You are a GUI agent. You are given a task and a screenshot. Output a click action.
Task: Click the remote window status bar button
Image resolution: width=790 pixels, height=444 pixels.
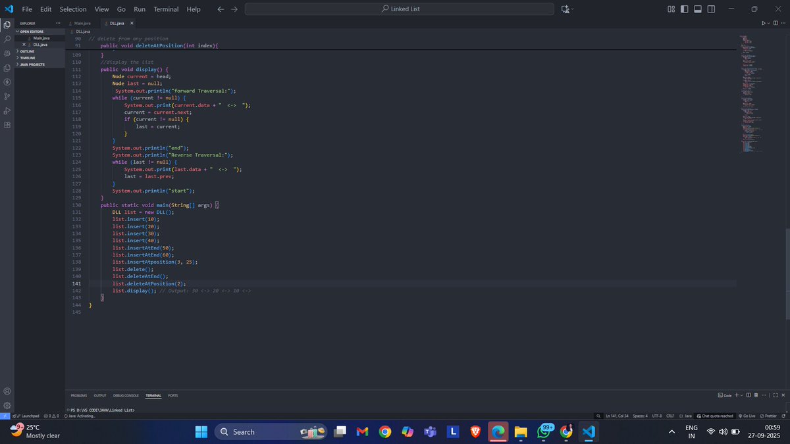pyautogui.click(x=5, y=416)
